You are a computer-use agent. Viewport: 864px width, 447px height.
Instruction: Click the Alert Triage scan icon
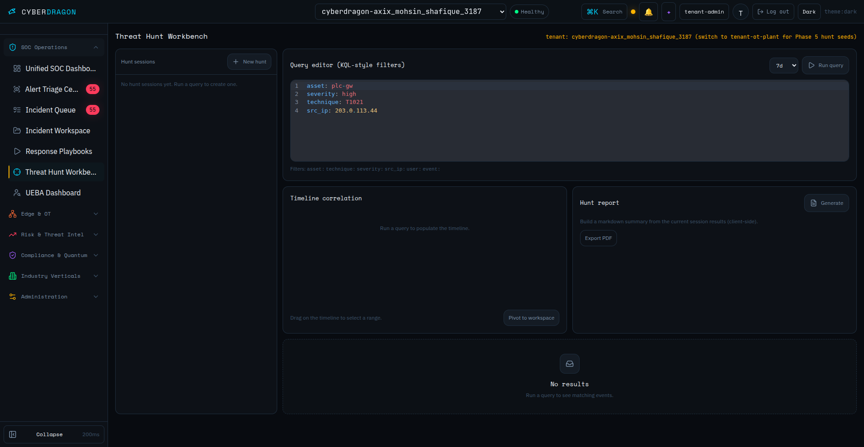tap(17, 89)
